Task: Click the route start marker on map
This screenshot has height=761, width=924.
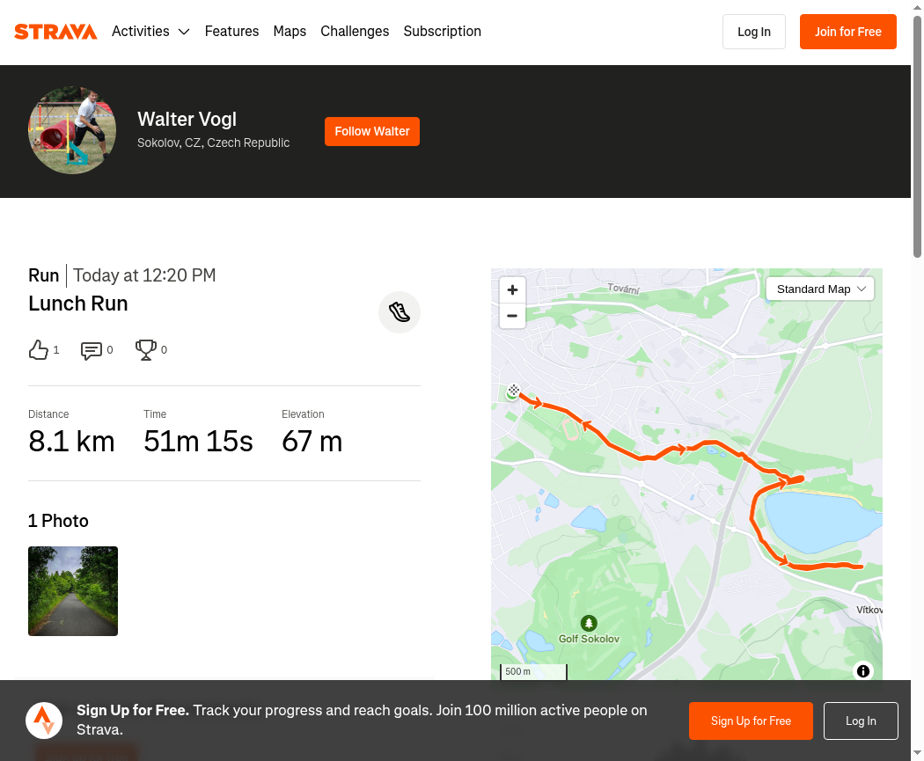Action: 513,391
